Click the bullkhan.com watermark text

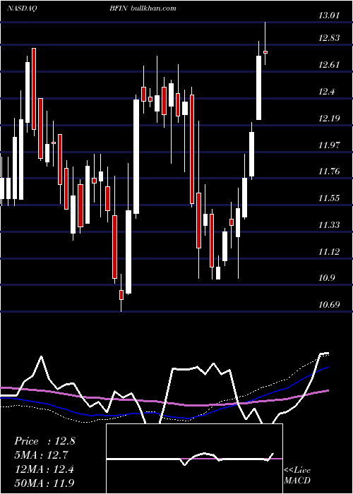[152, 8]
